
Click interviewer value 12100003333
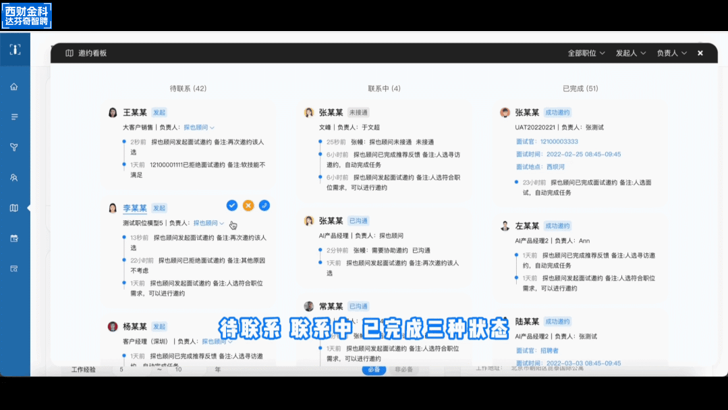(559, 141)
